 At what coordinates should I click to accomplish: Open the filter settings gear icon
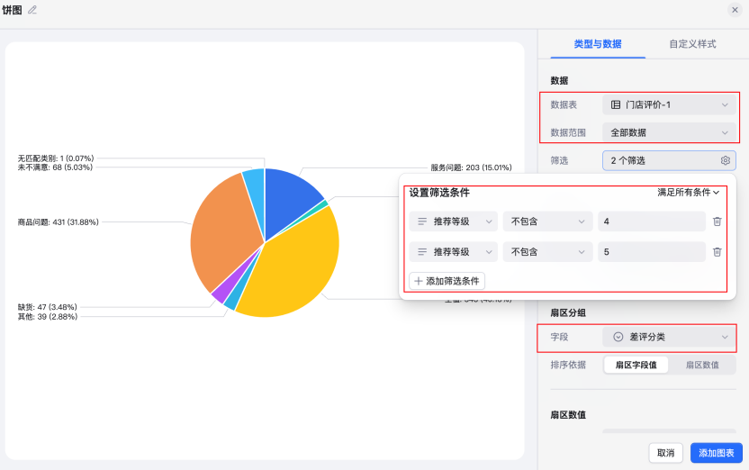click(725, 161)
